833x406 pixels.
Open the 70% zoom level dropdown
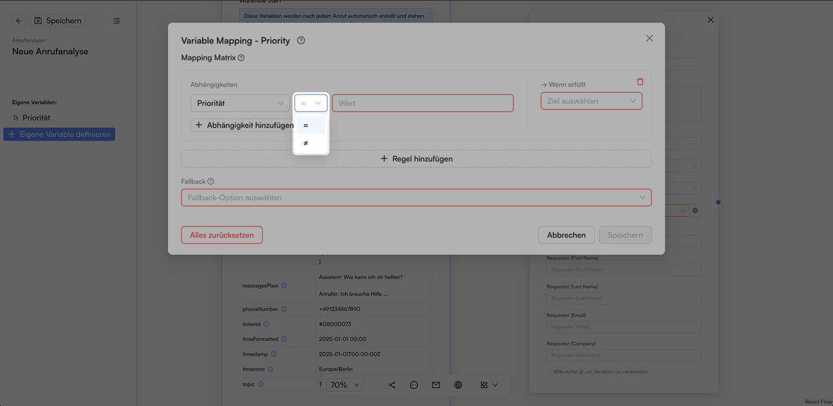(x=346, y=385)
